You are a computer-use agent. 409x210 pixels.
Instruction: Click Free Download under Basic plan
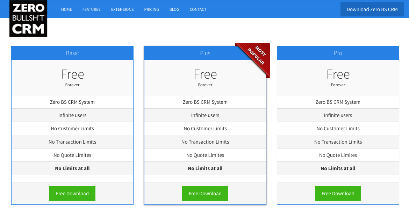click(72, 194)
